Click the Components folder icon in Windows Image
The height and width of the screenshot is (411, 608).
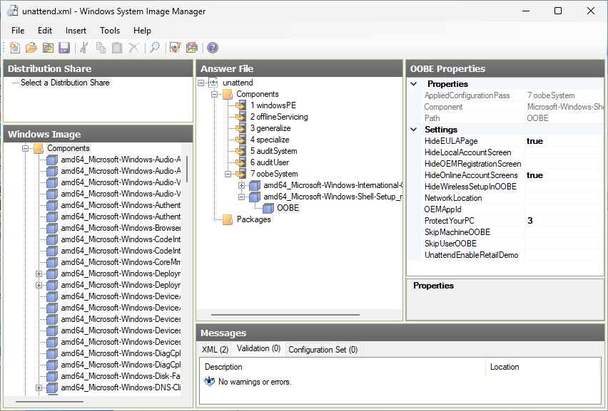[39, 148]
